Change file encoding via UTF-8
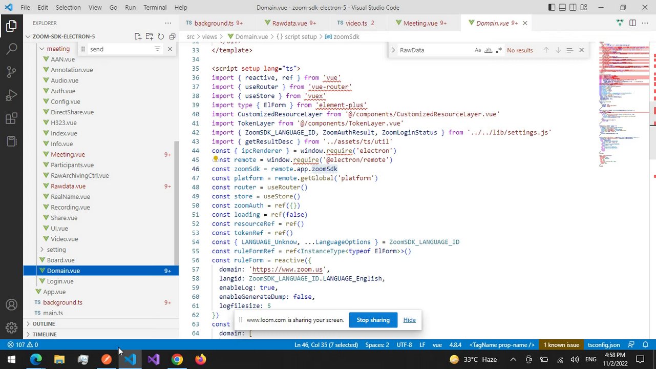The width and height of the screenshot is (656, 369). (404, 345)
